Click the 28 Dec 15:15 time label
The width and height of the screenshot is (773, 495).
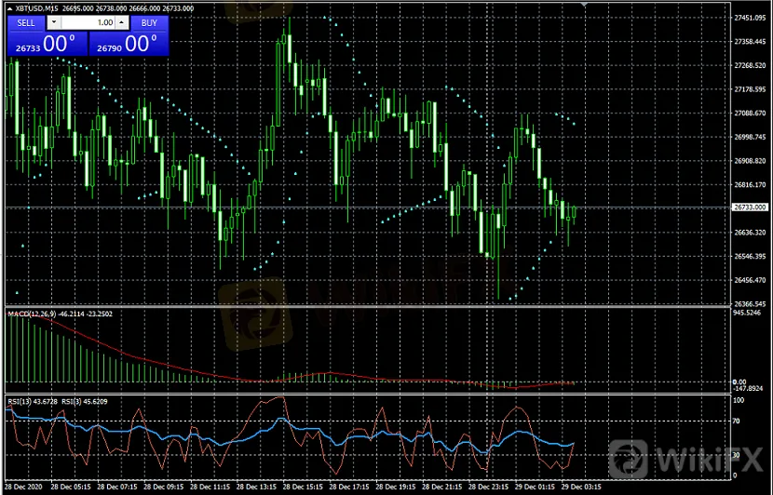click(x=302, y=487)
